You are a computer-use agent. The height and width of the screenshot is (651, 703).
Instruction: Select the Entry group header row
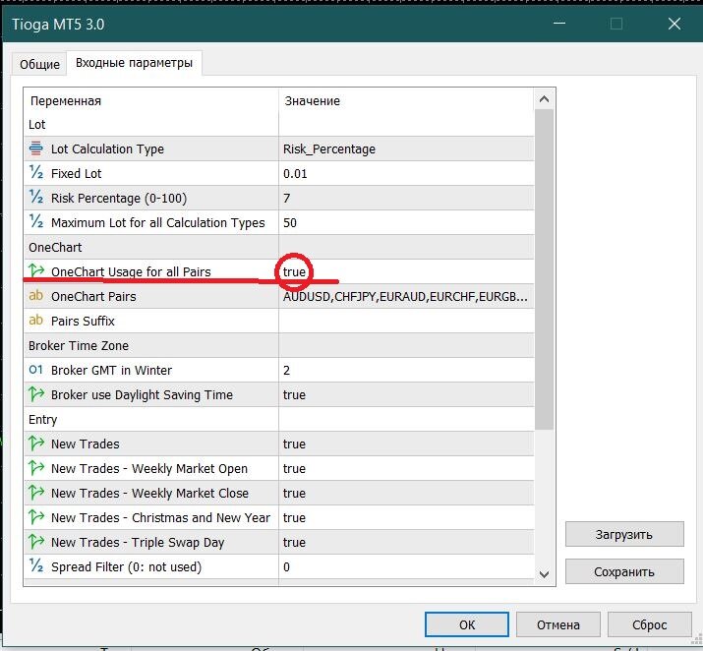(x=279, y=419)
